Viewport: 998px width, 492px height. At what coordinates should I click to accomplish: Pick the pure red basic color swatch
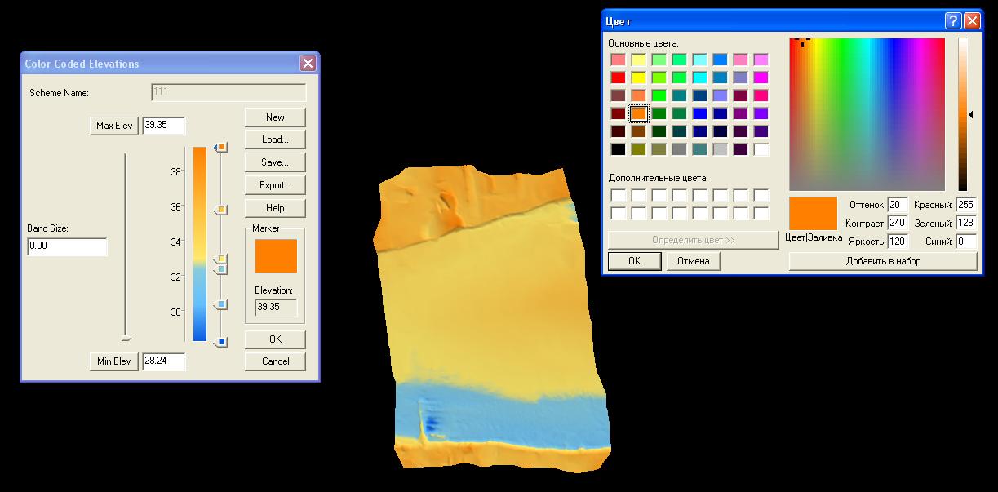(619, 78)
